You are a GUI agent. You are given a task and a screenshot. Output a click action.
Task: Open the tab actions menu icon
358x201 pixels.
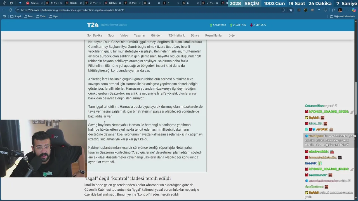pyautogui.click(x=11, y=3)
